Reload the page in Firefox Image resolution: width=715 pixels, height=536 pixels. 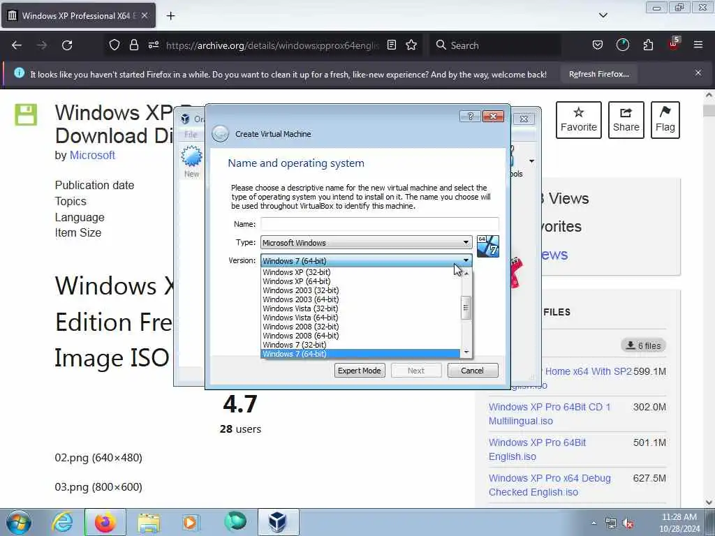click(x=67, y=45)
